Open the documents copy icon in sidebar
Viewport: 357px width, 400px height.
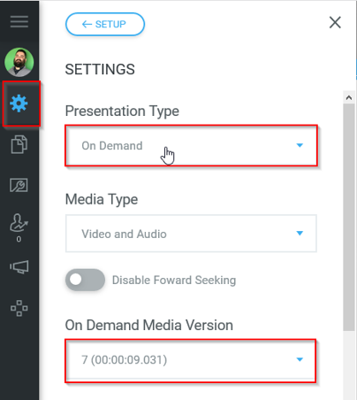(19, 144)
